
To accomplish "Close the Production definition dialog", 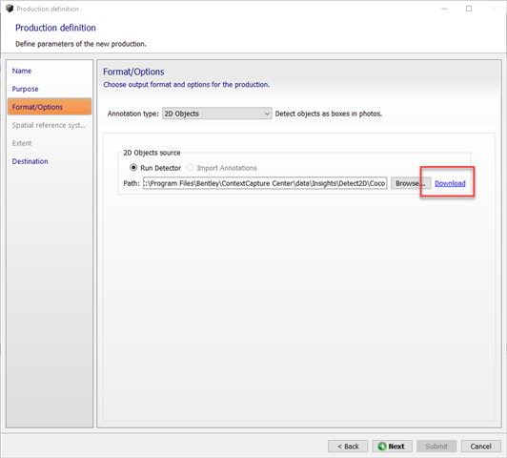I will pos(494,9).
